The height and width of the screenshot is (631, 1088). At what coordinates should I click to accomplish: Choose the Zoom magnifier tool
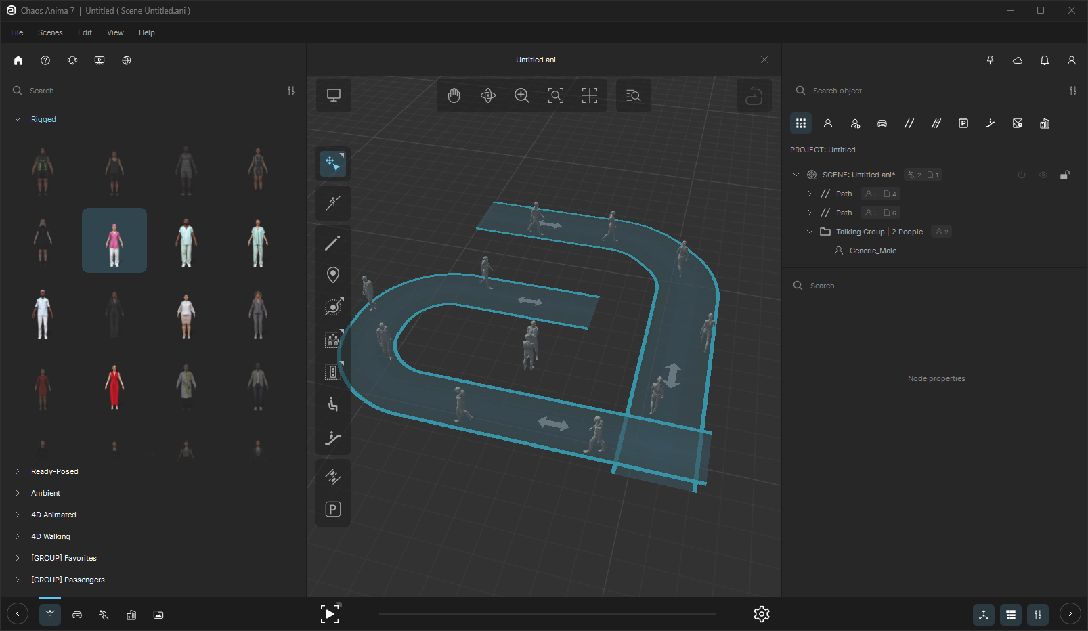[522, 96]
